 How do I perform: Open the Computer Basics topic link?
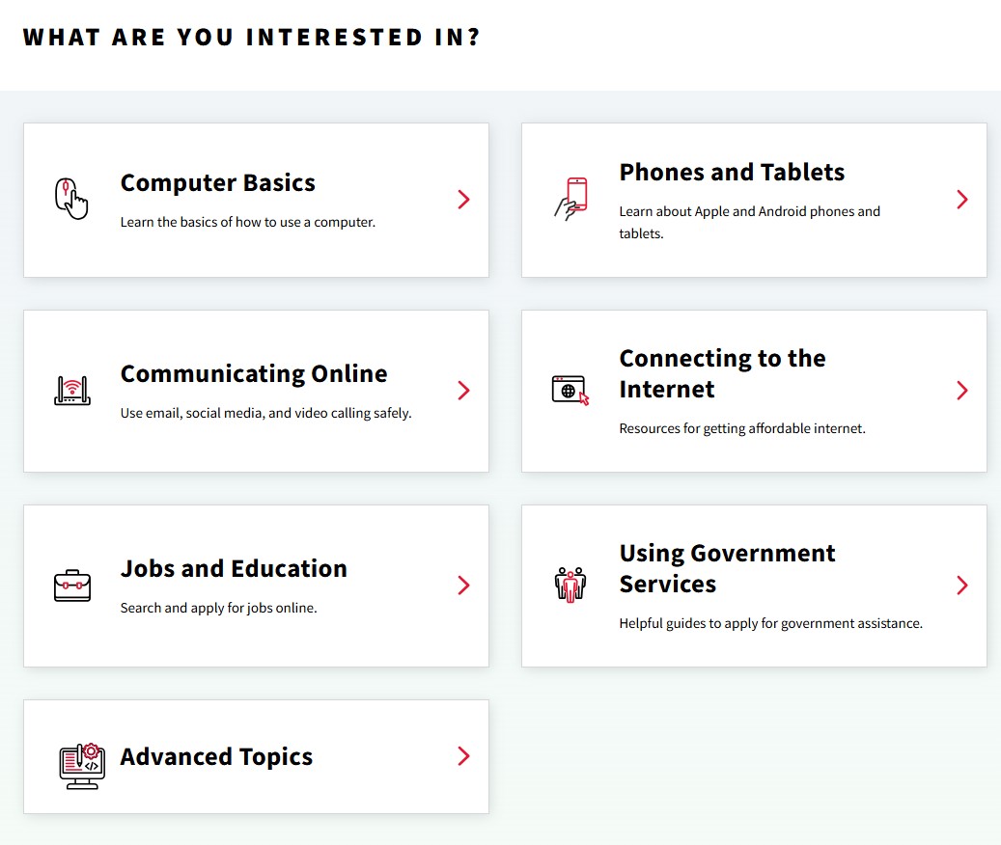(217, 182)
